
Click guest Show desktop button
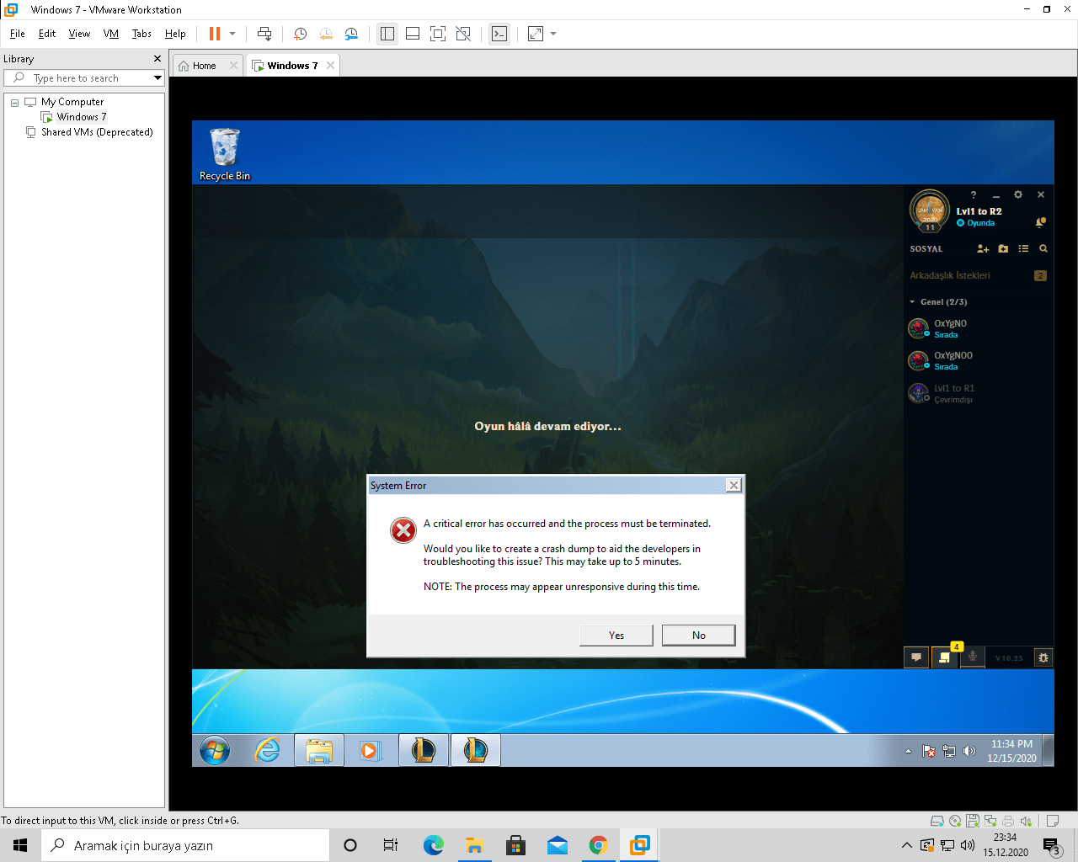click(x=1049, y=750)
